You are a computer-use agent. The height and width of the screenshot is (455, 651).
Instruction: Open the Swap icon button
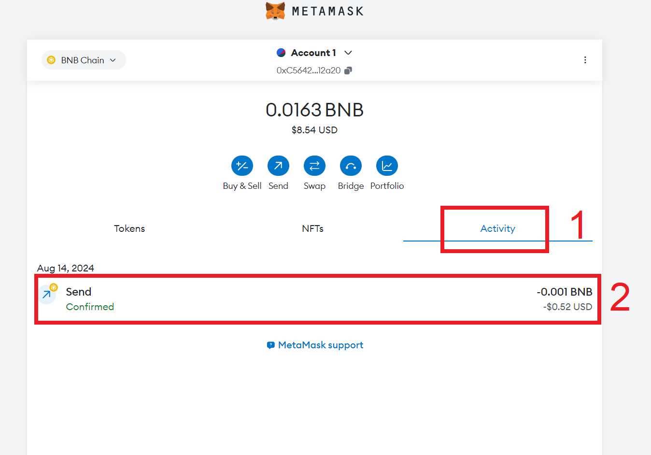click(314, 166)
